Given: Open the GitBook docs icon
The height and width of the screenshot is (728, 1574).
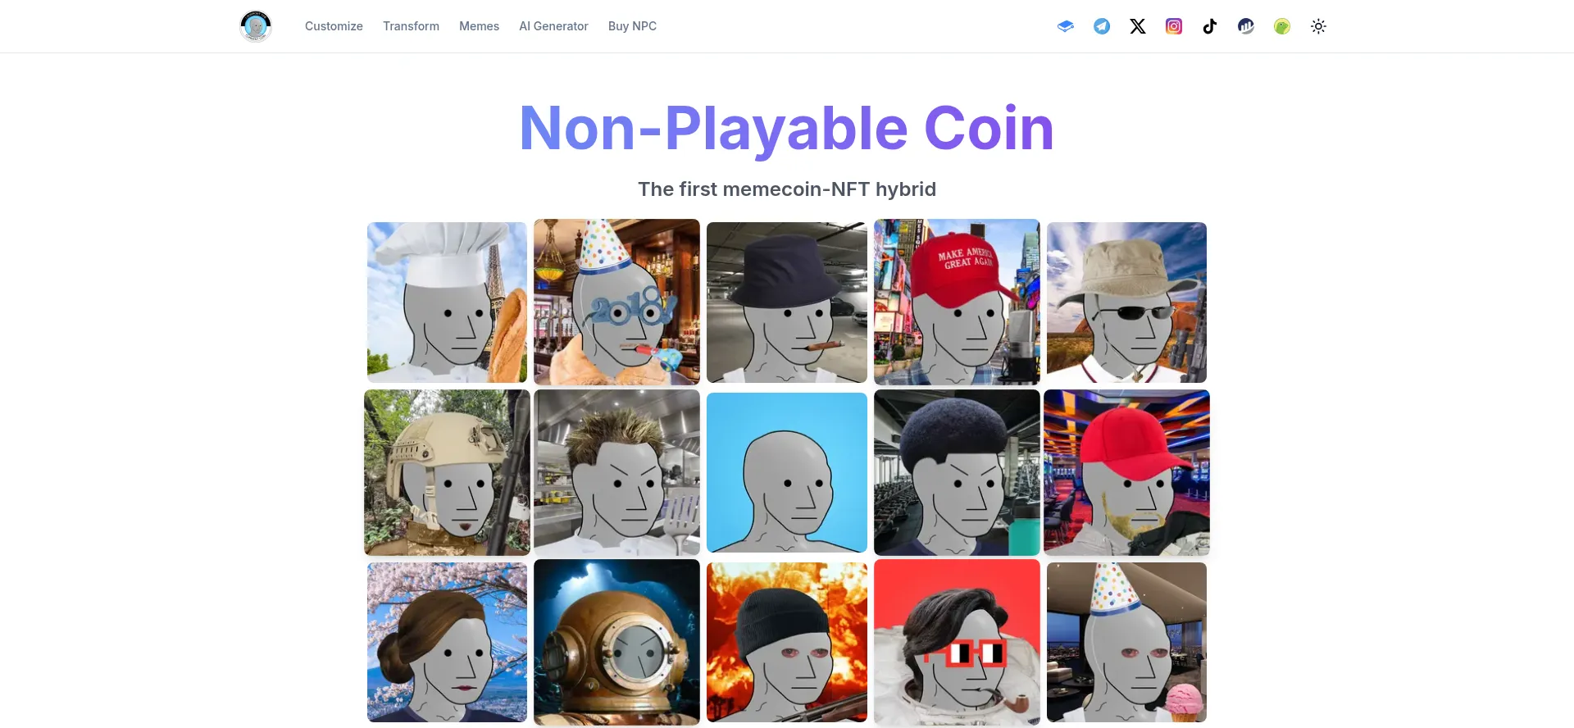Looking at the screenshot, I should (1066, 26).
